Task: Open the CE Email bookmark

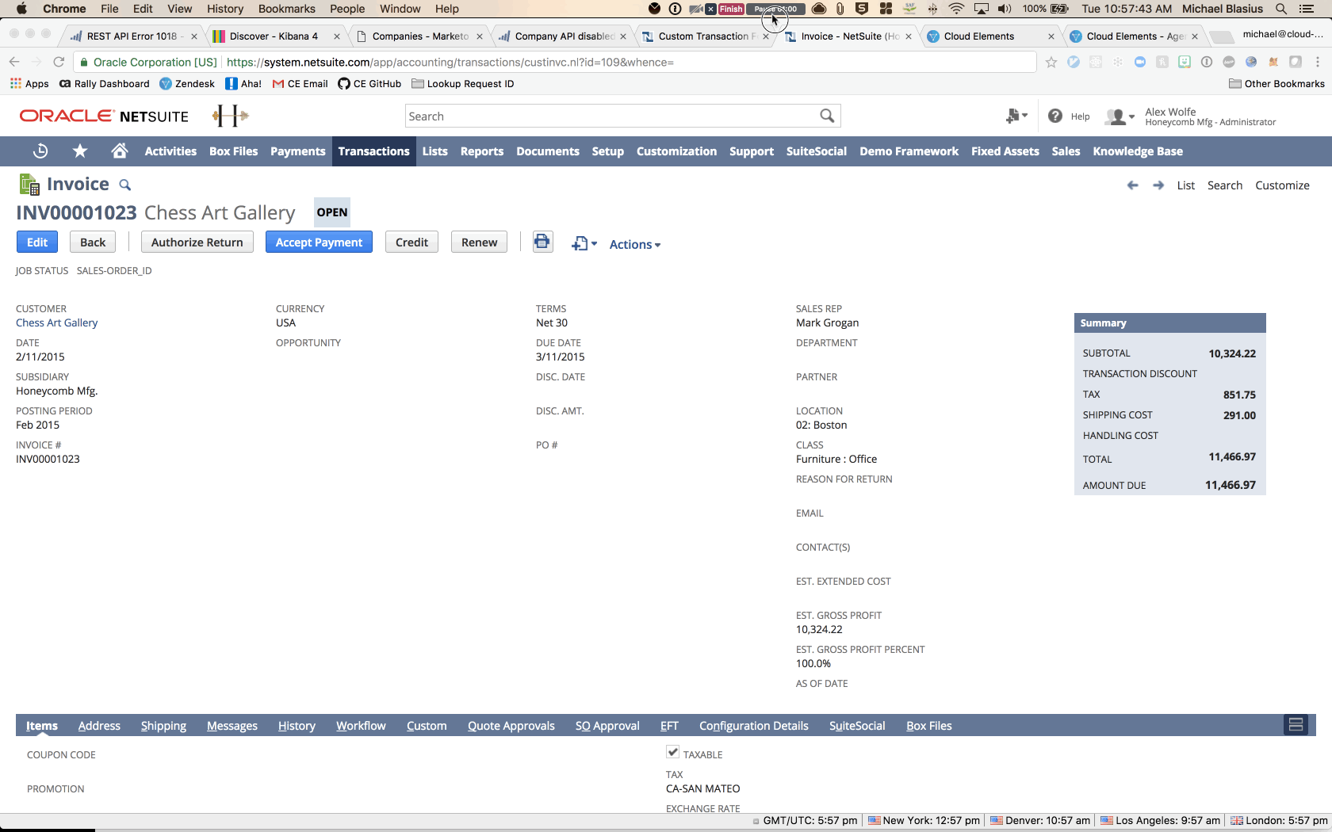Action: point(300,84)
